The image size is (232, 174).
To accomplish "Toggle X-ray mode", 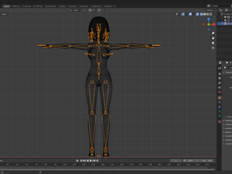I will (x=197, y=14).
